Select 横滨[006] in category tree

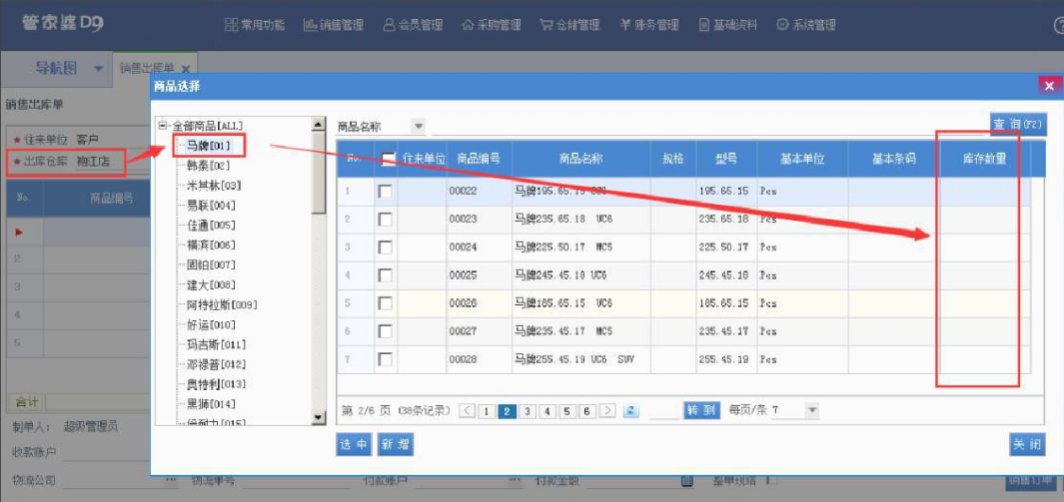click(211, 245)
